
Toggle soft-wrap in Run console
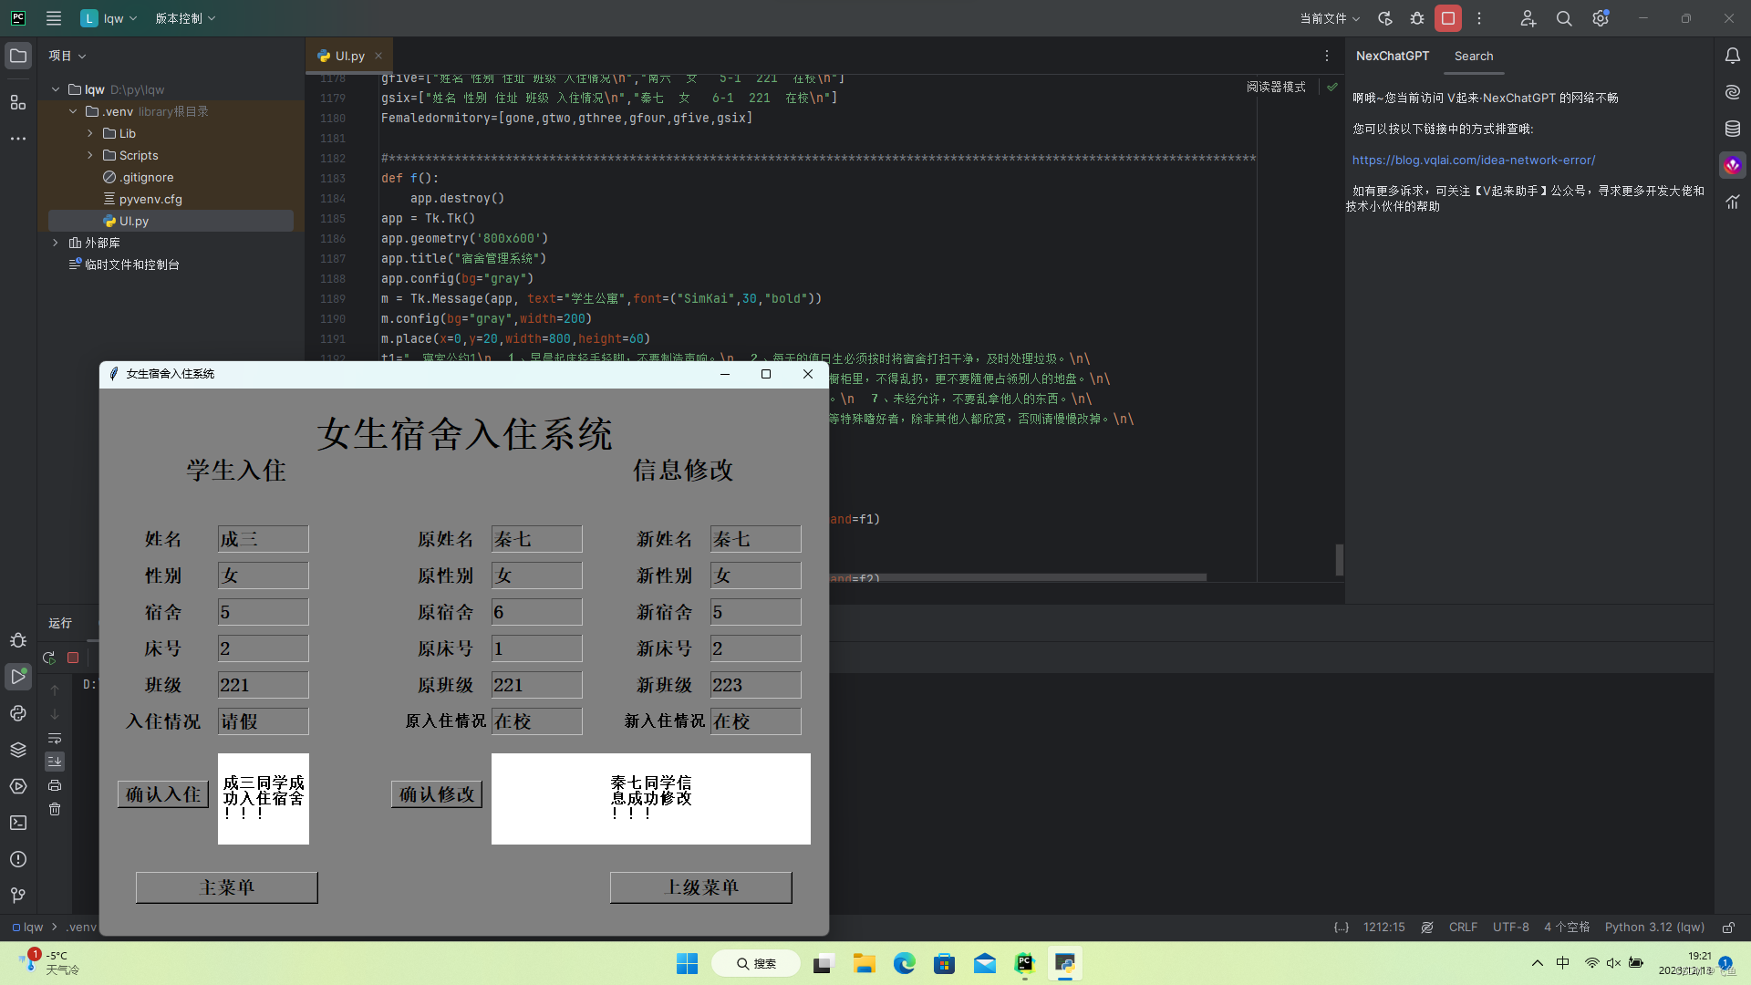point(55,738)
